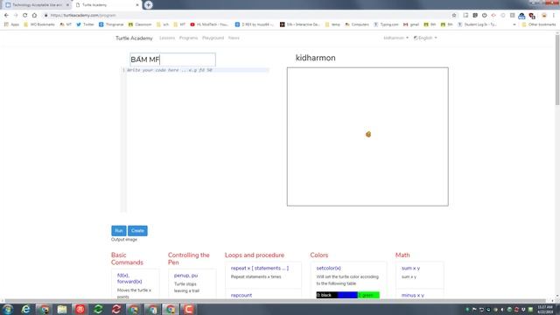Expand the bookmarks overflow chevron
The image size is (560, 315).
[514, 24]
